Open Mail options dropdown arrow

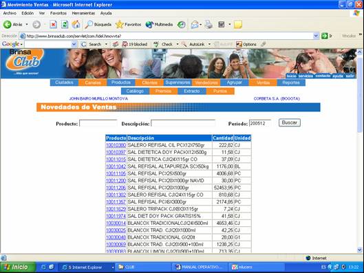[x=200, y=24]
